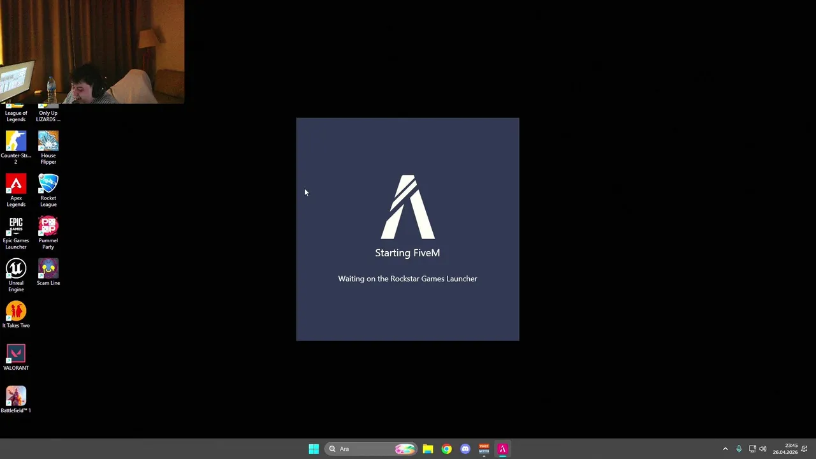The image size is (816, 459).
Task: Click the "Starting FiveM" text
Action: [407, 253]
